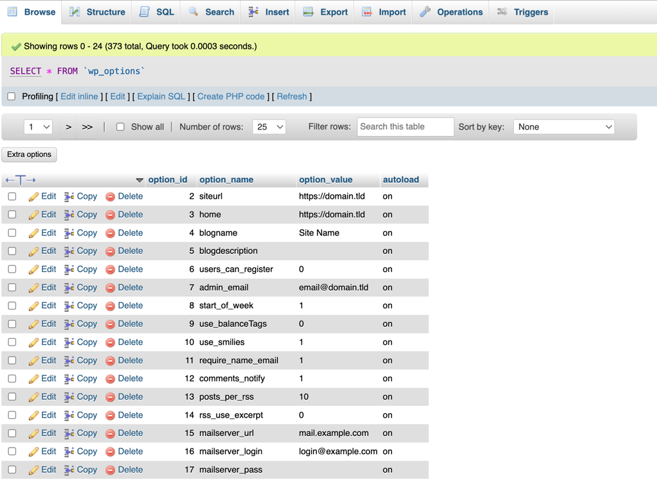Focus the Search this table field
Screen dimensions: 657x481
(405, 127)
